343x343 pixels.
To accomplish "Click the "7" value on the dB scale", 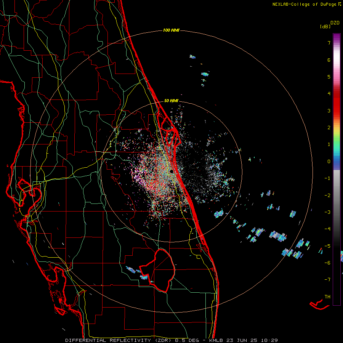I will click(x=329, y=43).
